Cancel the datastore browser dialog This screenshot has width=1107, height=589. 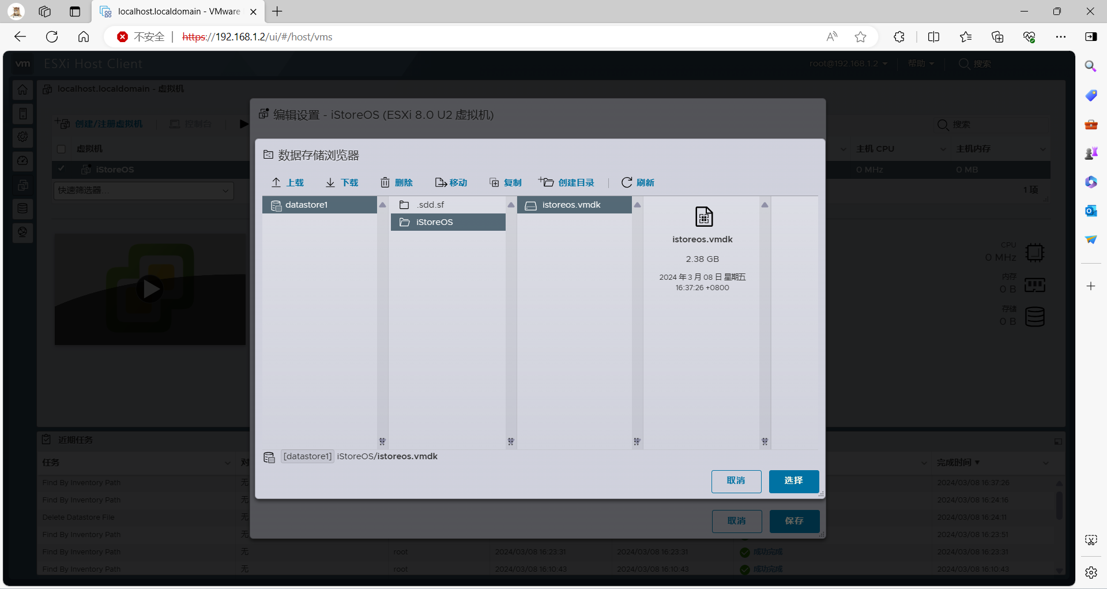[x=736, y=481]
